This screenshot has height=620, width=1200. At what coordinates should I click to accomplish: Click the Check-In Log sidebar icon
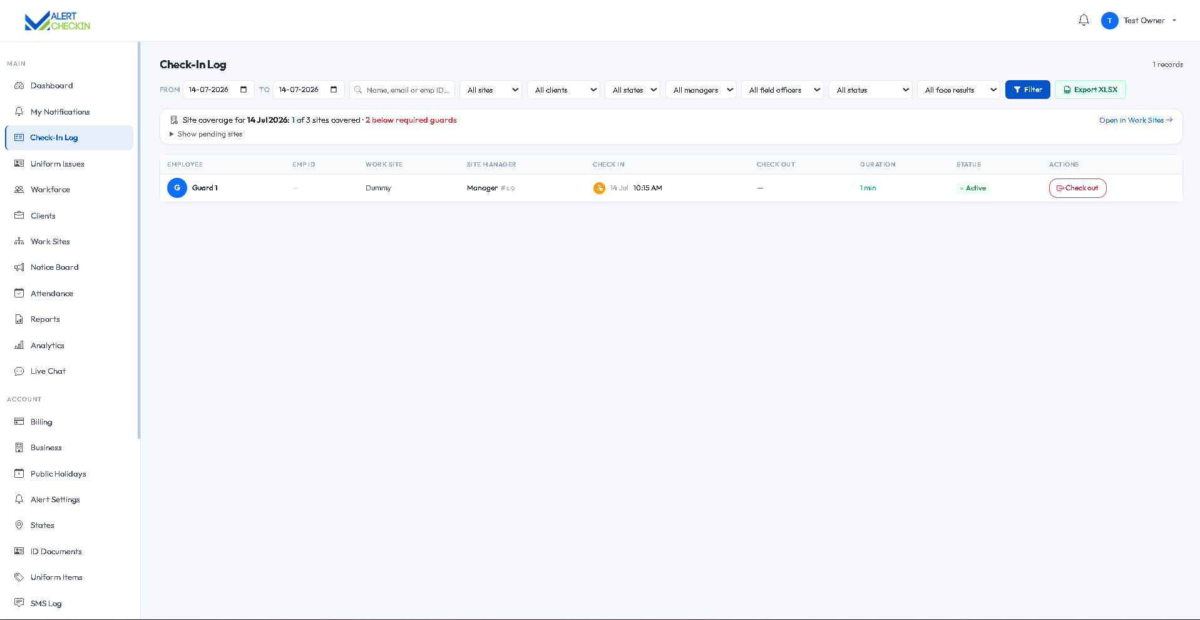pyautogui.click(x=19, y=138)
